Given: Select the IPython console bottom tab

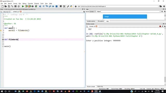Looking at the screenshot, I should click(91, 87).
